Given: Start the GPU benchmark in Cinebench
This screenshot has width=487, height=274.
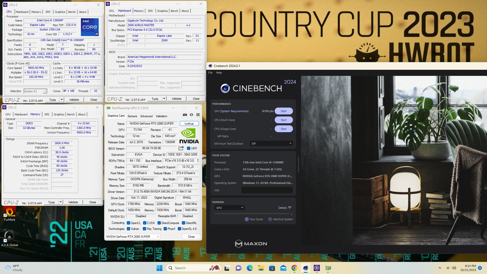Looking at the screenshot, I should [x=284, y=111].
